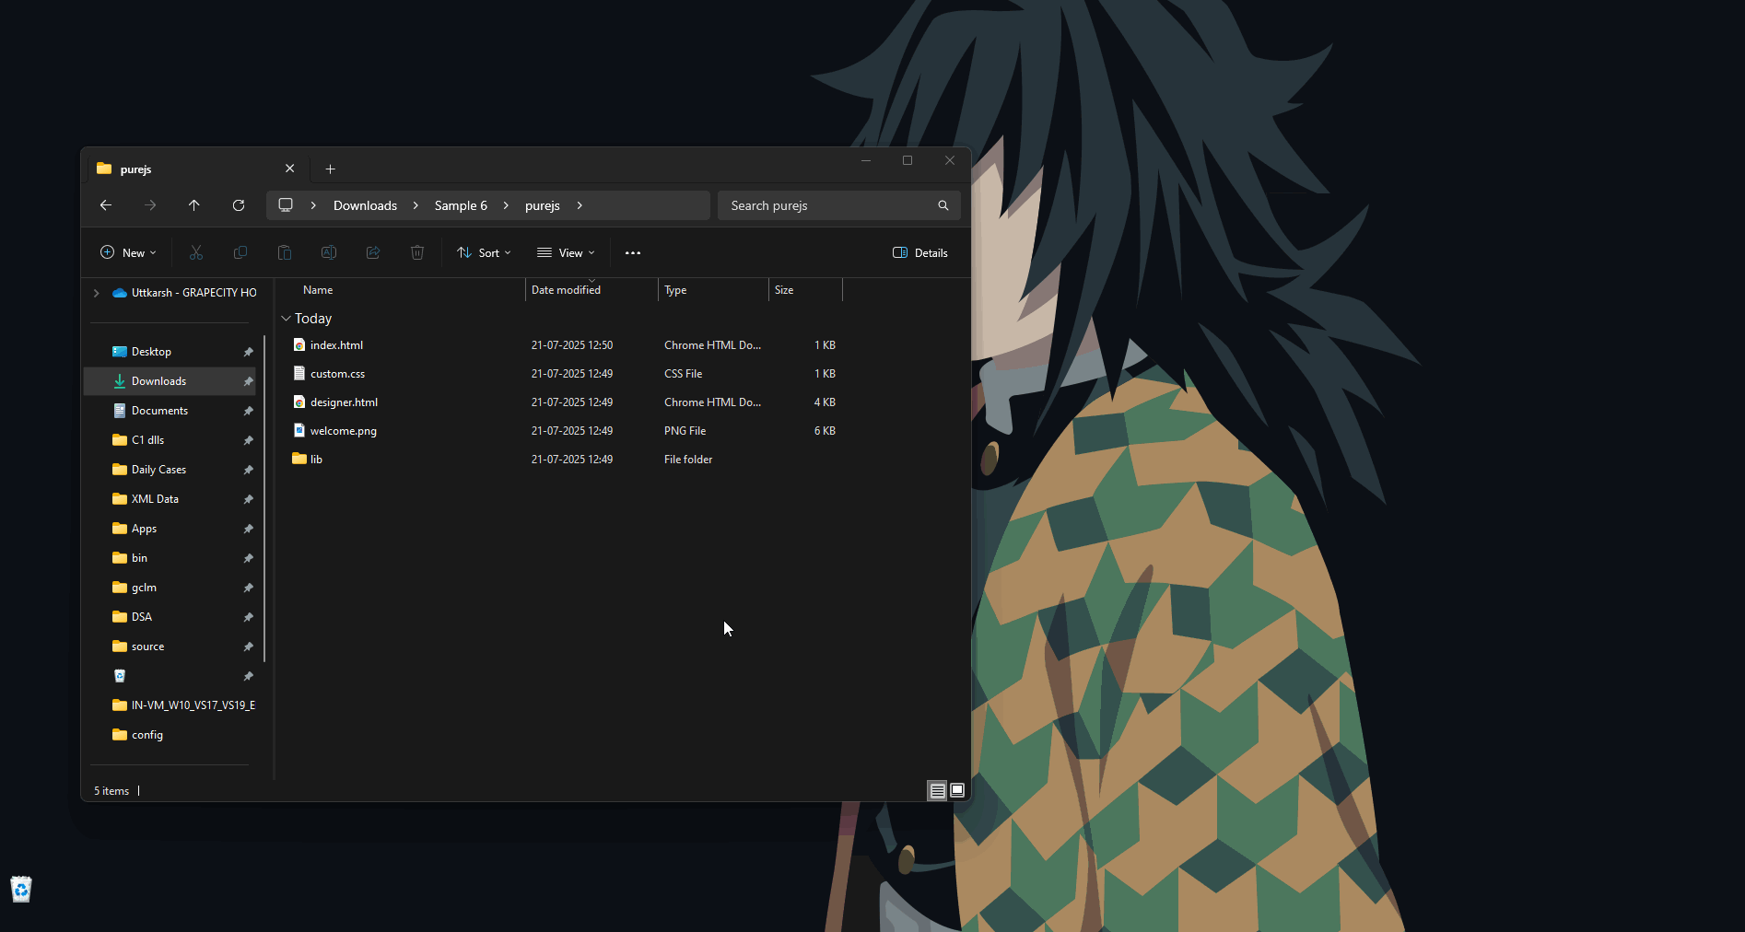Click the forward navigation arrow
The image size is (1745, 932).
click(150, 205)
